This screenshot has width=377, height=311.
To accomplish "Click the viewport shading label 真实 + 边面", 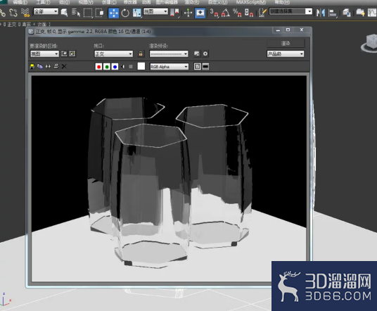I will pyautogui.click(x=34, y=25).
